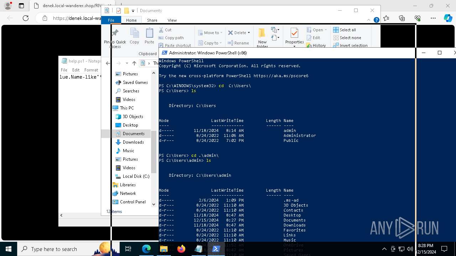Open Notepad's Format menu
Screen dimensions: 456x256
click(91, 70)
